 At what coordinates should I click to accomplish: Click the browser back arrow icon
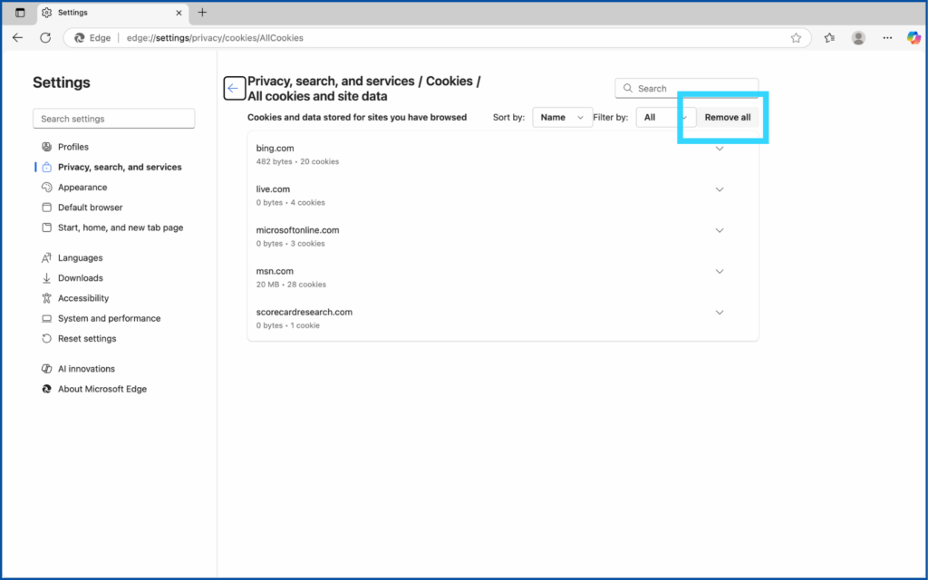pos(17,38)
